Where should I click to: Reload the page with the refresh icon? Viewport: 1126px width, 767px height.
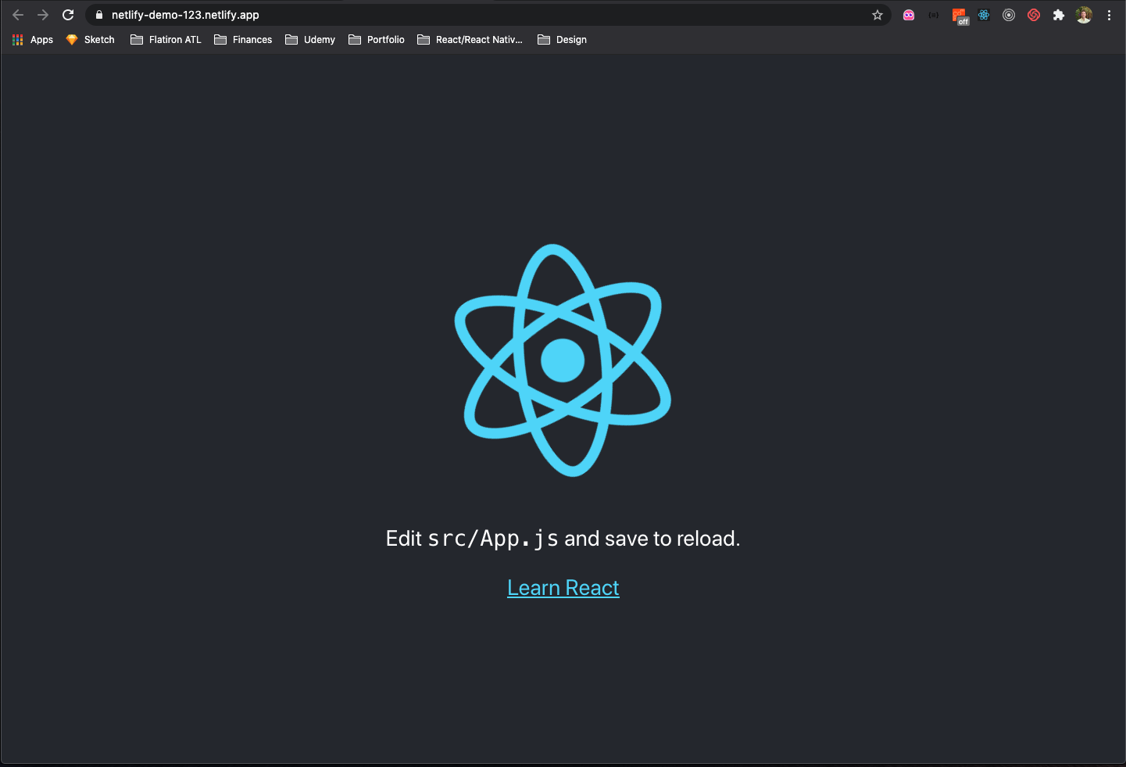(x=68, y=15)
